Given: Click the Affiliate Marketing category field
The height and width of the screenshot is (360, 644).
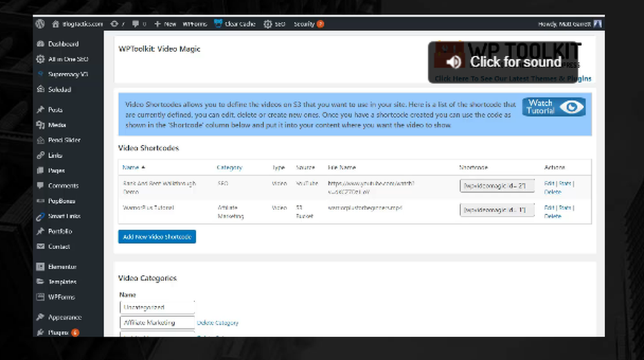Looking at the screenshot, I should [x=157, y=323].
